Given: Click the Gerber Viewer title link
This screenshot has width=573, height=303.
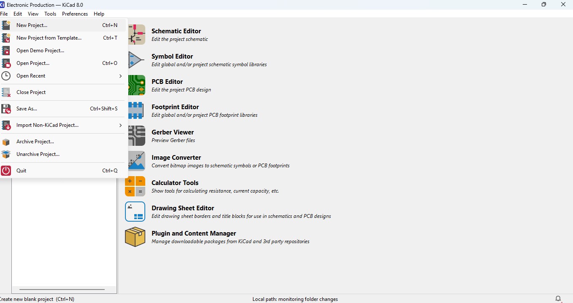Looking at the screenshot, I should pyautogui.click(x=173, y=132).
